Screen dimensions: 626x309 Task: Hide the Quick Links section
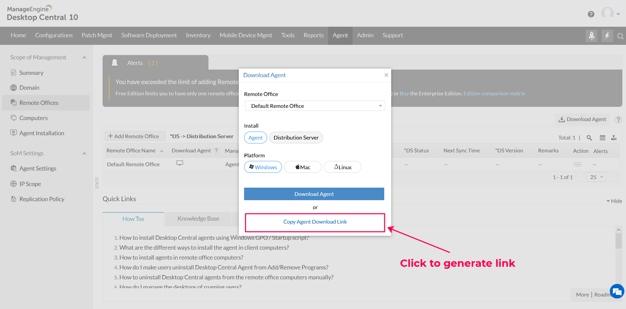point(614,201)
